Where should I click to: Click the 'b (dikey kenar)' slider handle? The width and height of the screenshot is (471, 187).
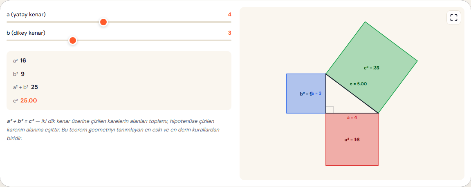point(72,40)
